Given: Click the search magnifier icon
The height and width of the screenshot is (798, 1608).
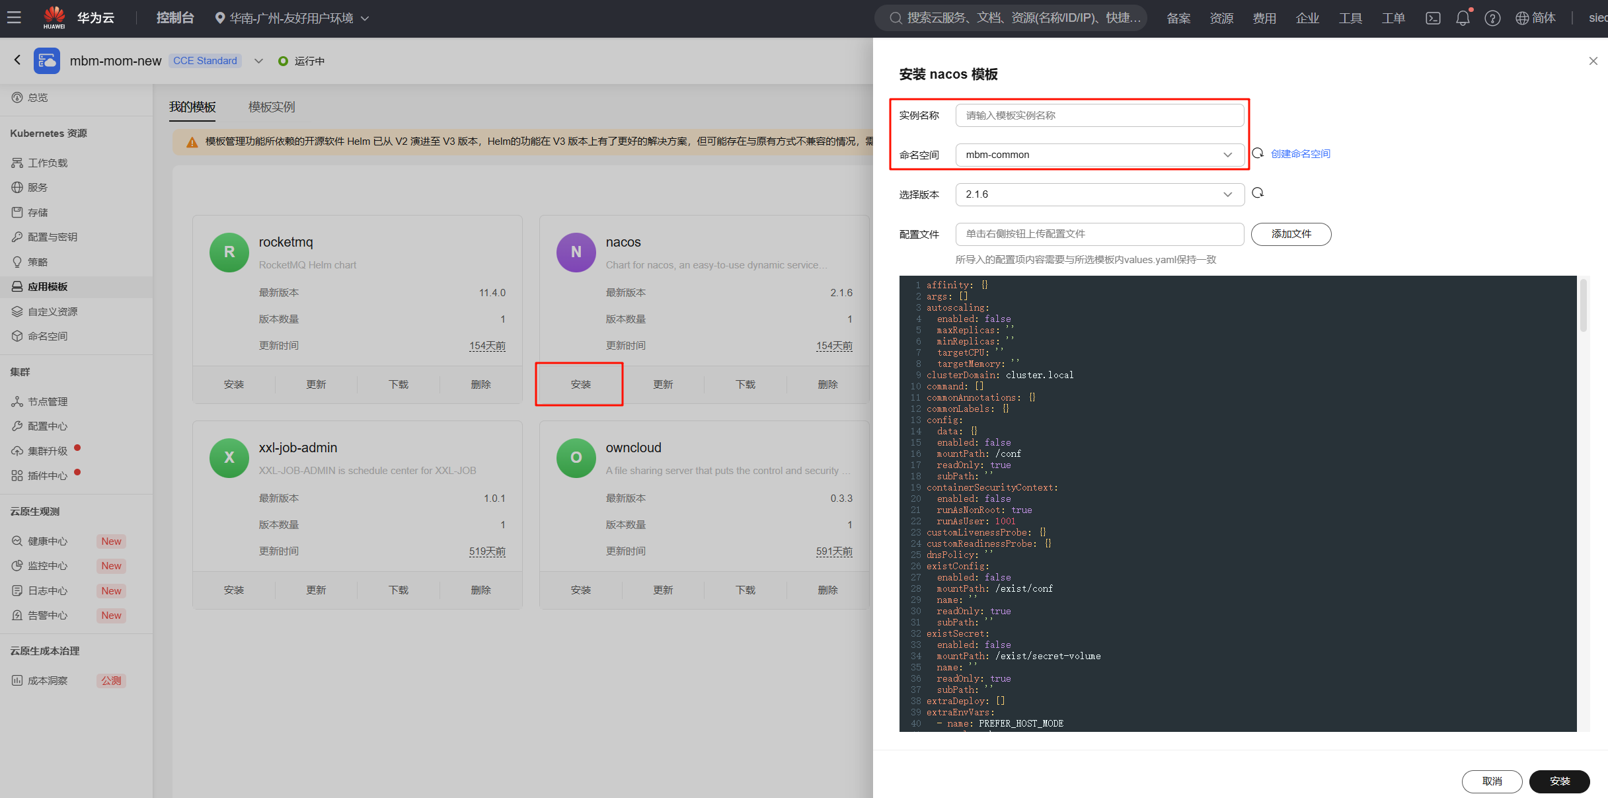Looking at the screenshot, I should tap(896, 18).
